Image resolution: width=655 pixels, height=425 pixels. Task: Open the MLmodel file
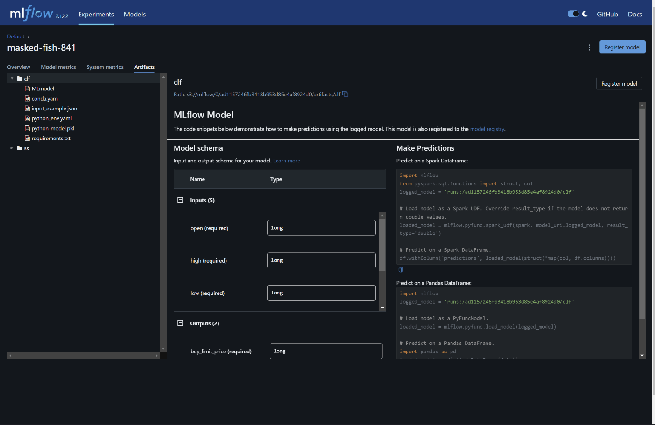click(x=43, y=88)
